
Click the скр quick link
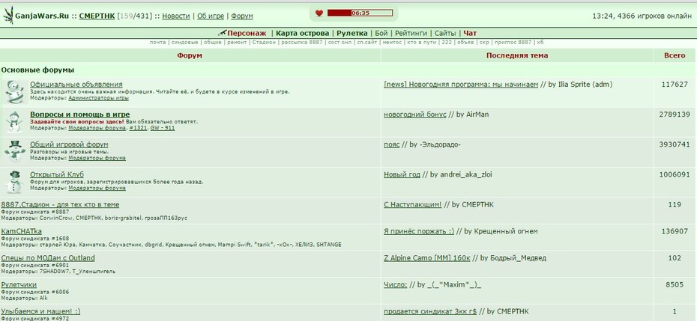(x=484, y=42)
